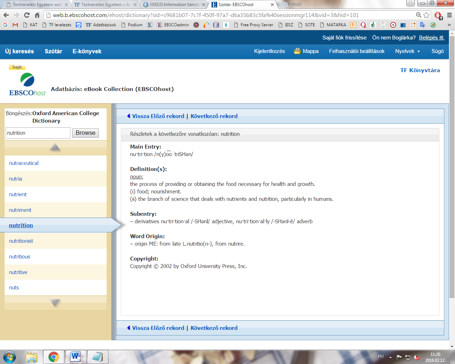Select nuts in the word list

tap(14, 288)
